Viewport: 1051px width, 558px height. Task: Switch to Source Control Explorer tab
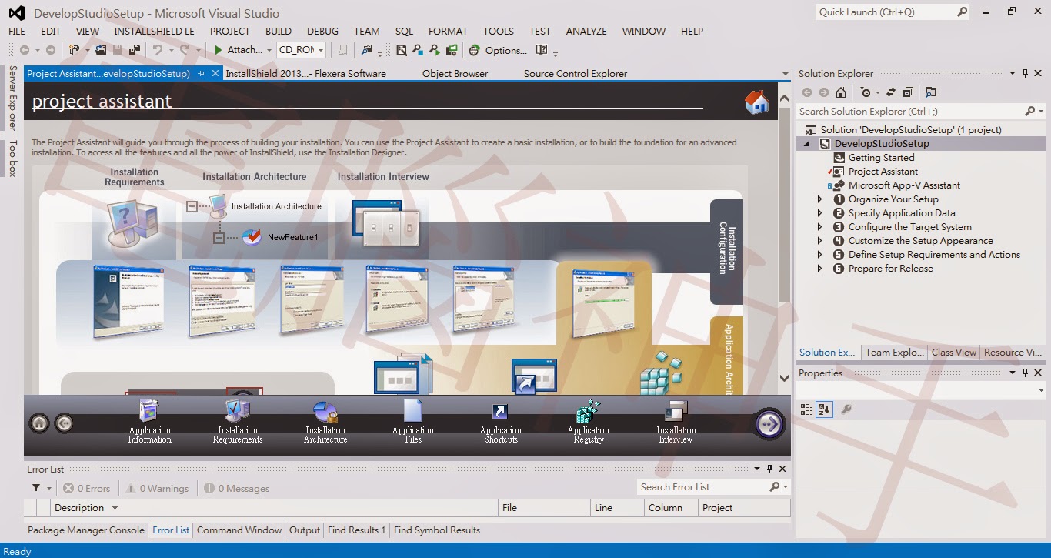pos(576,74)
